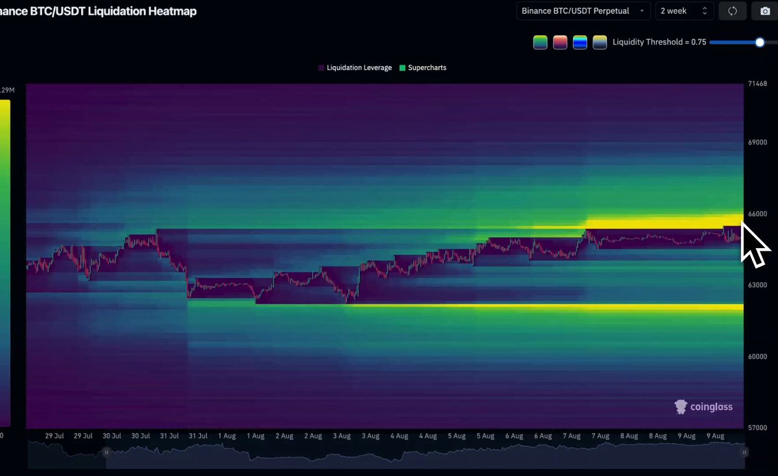Click the 'Liquidity Threshold = 0.75' label
Viewport: 778px width, 476px height.
click(659, 42)
